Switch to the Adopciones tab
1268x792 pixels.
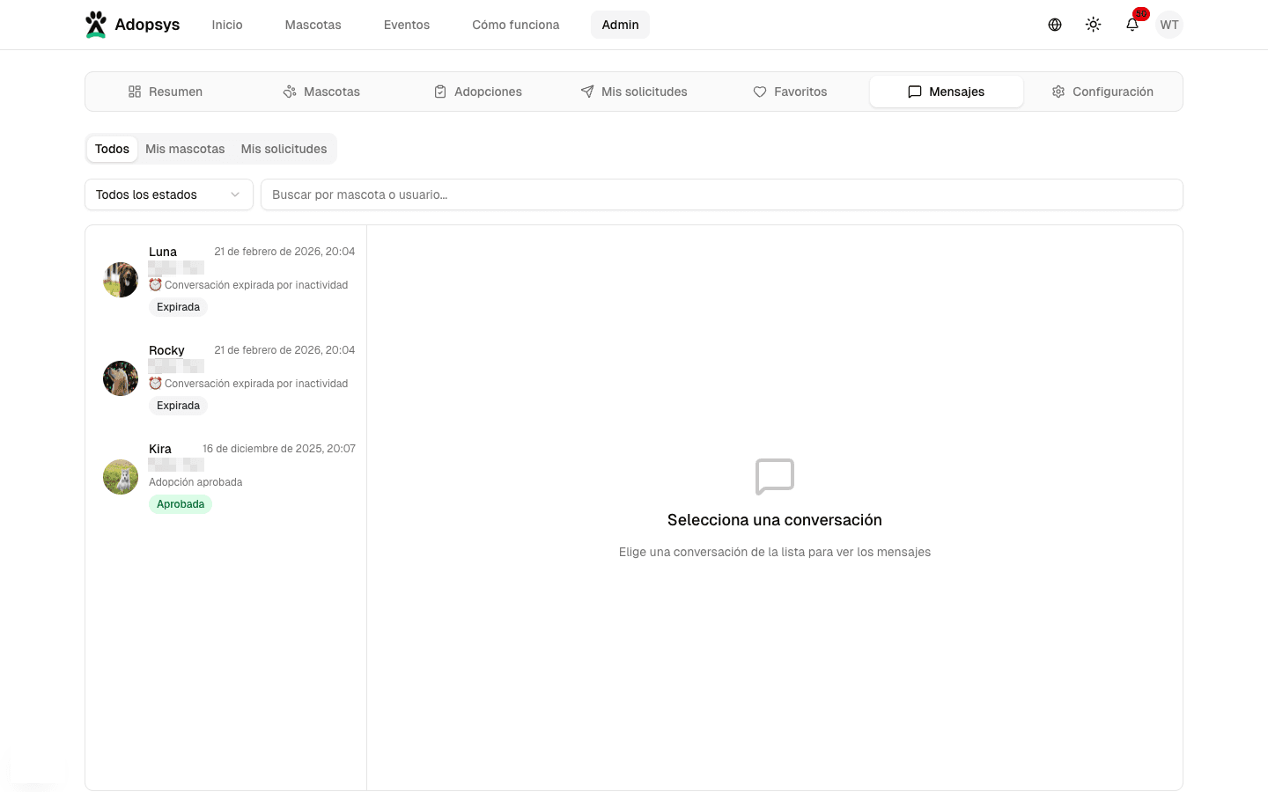point(477,92)
